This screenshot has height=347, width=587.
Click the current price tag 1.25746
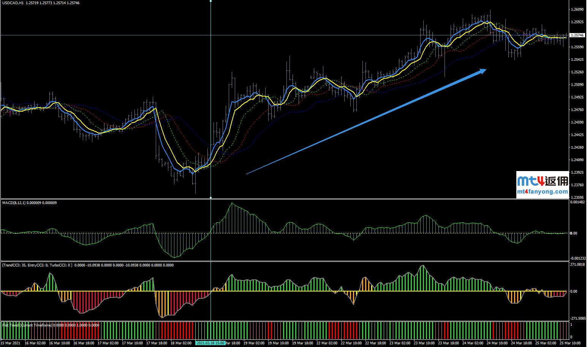pos(578,35)
